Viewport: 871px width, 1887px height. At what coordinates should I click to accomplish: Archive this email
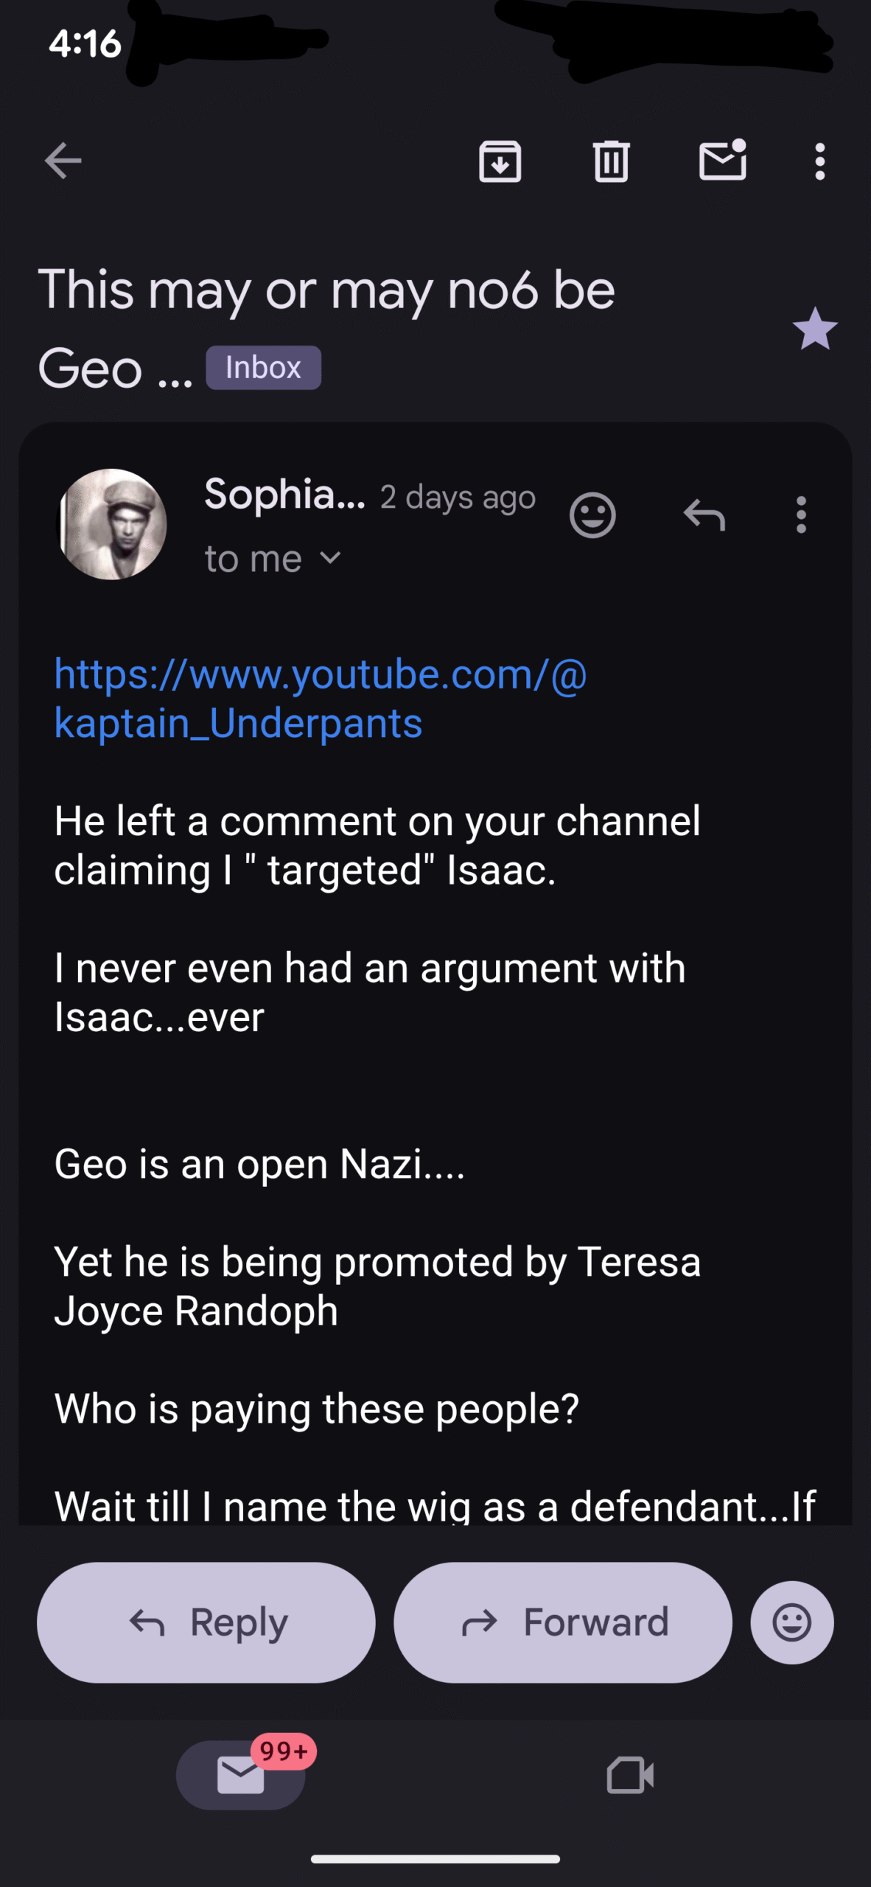pyautogui.click(x=500, y=161)
